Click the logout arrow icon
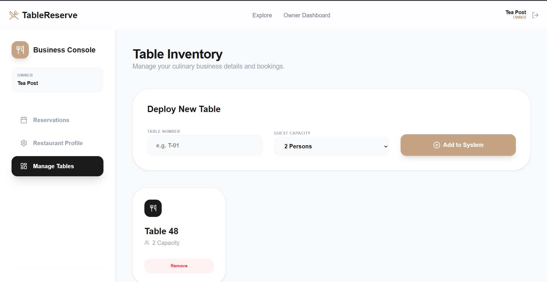 pos(535,15)
